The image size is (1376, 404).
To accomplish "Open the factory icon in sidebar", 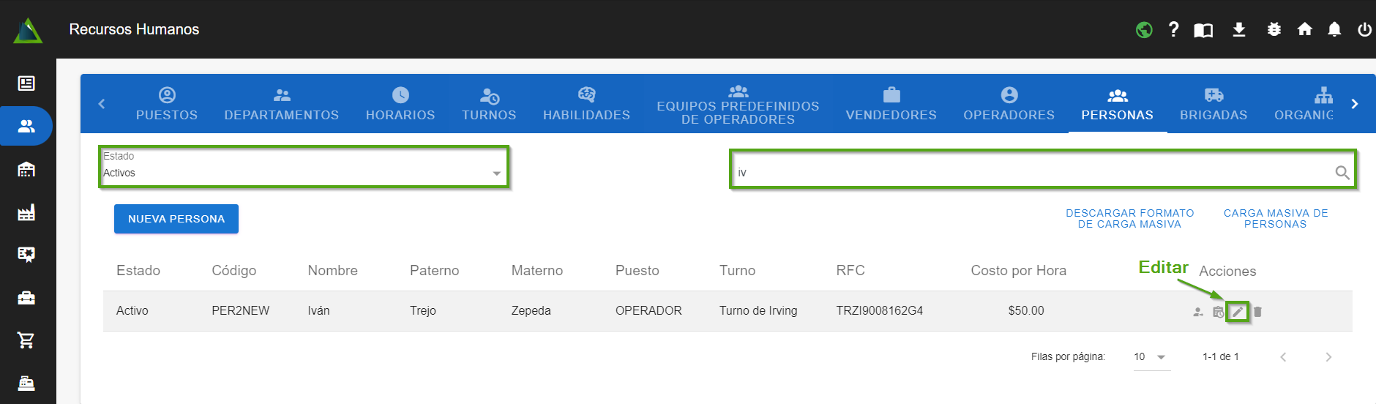I will tap(26, 212).
